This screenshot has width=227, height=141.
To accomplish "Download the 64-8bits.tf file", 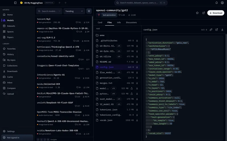I will tap(137, 46).
